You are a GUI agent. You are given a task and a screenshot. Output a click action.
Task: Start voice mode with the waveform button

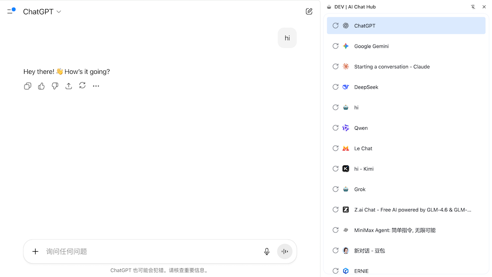[x=284, y=251]
